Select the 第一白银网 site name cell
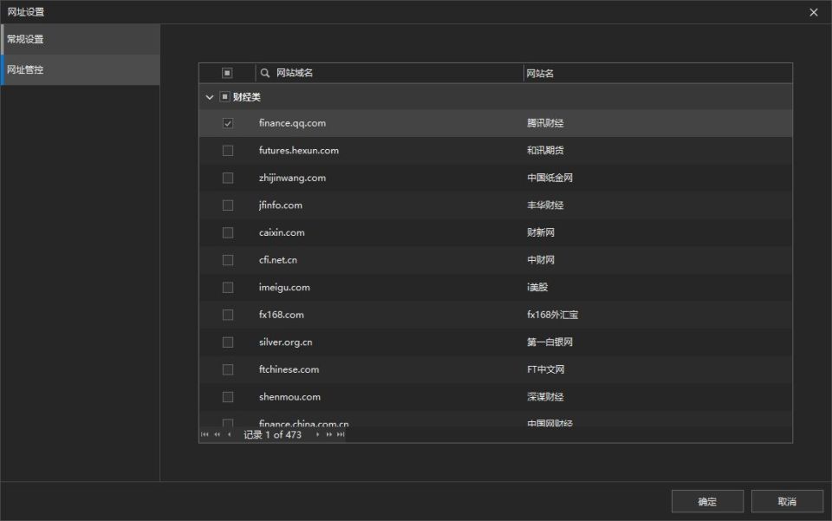 549,342
